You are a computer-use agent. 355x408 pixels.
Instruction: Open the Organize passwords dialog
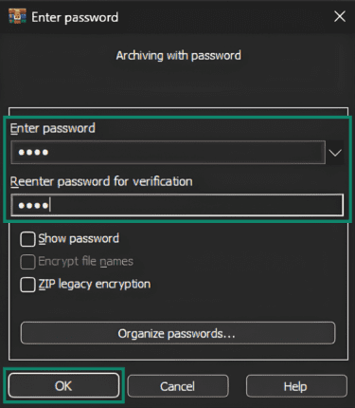[x=178, y=333]
